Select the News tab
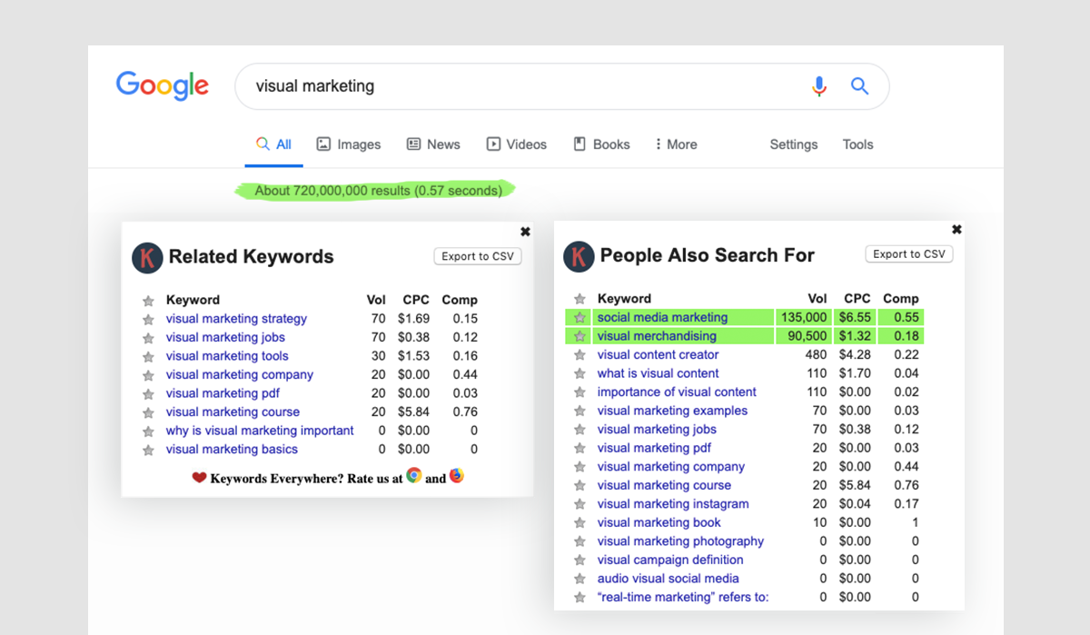This screenshot has height=635, width=1090. click(x=433, y=144)
